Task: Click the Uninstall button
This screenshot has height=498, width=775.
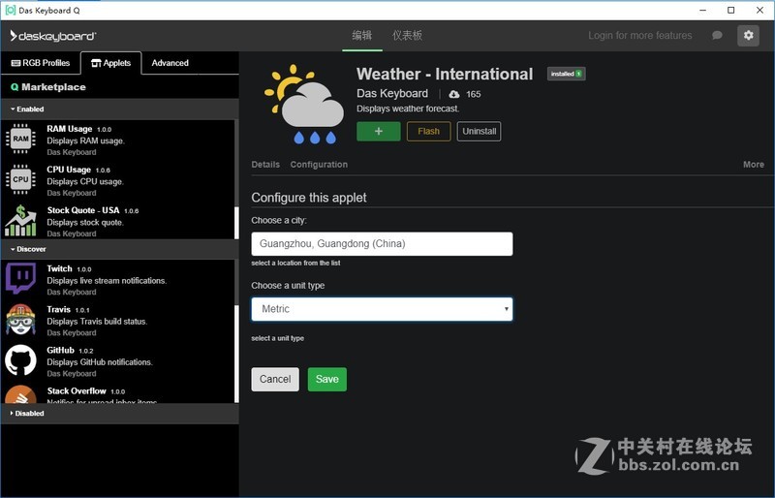Action: (x=479, y=131)
